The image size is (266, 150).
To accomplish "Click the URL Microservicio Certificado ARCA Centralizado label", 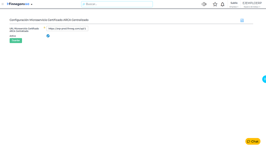I will pos(24,30).
